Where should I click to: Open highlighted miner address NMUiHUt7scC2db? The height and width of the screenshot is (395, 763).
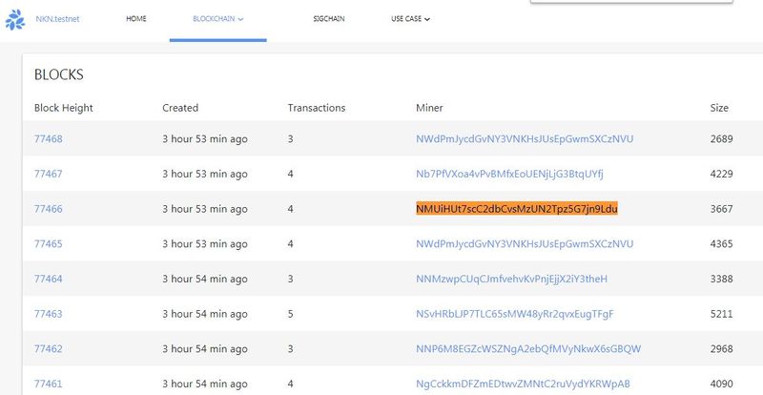[517, 209]
